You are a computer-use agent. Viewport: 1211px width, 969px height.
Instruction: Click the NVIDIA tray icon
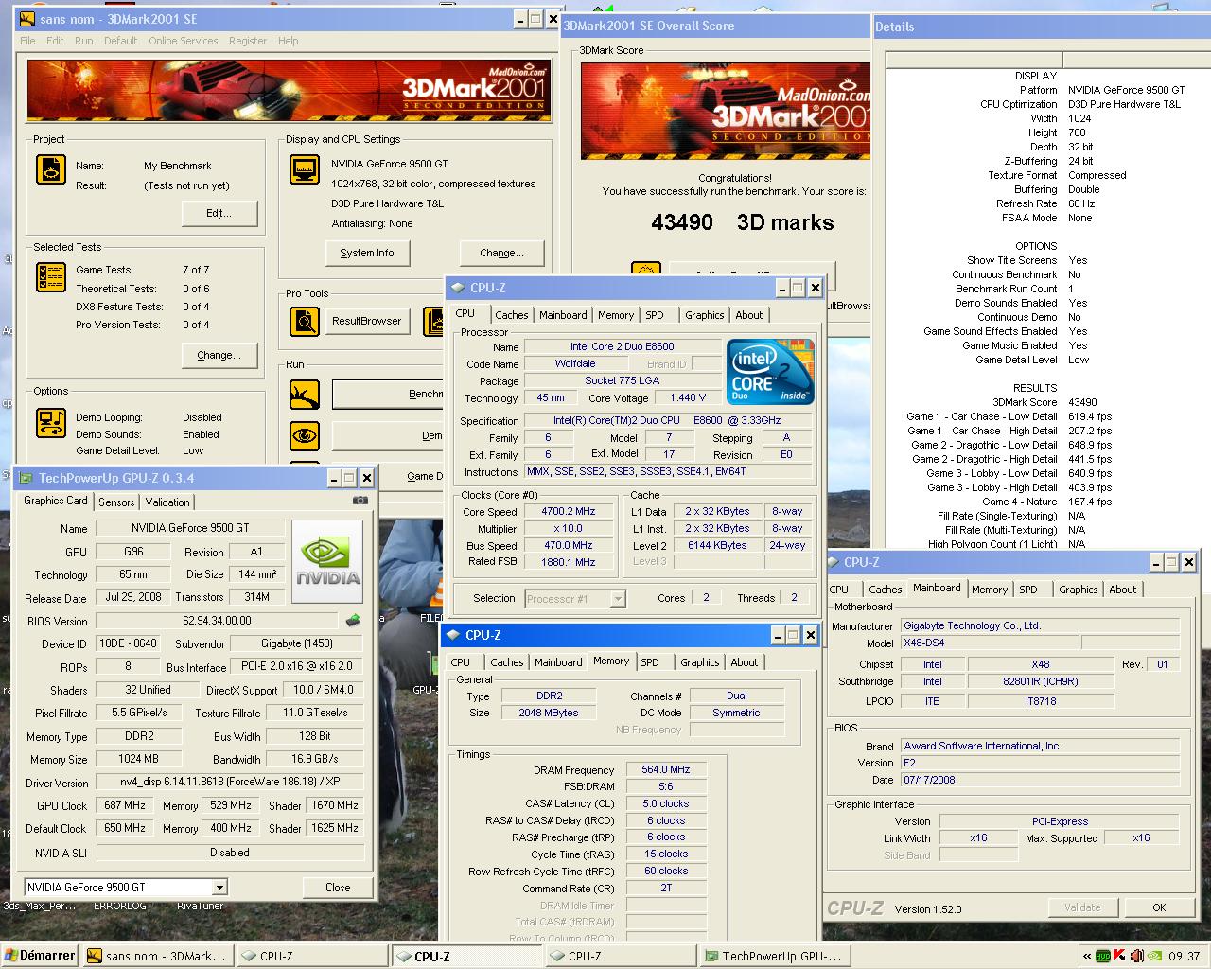pos(1153,956)
